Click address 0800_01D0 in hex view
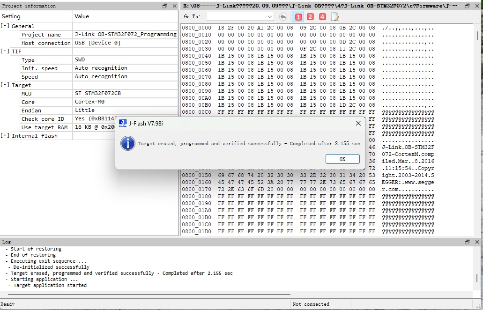The width and height of the screenshot is (483, 310). [x=197, y=231]
